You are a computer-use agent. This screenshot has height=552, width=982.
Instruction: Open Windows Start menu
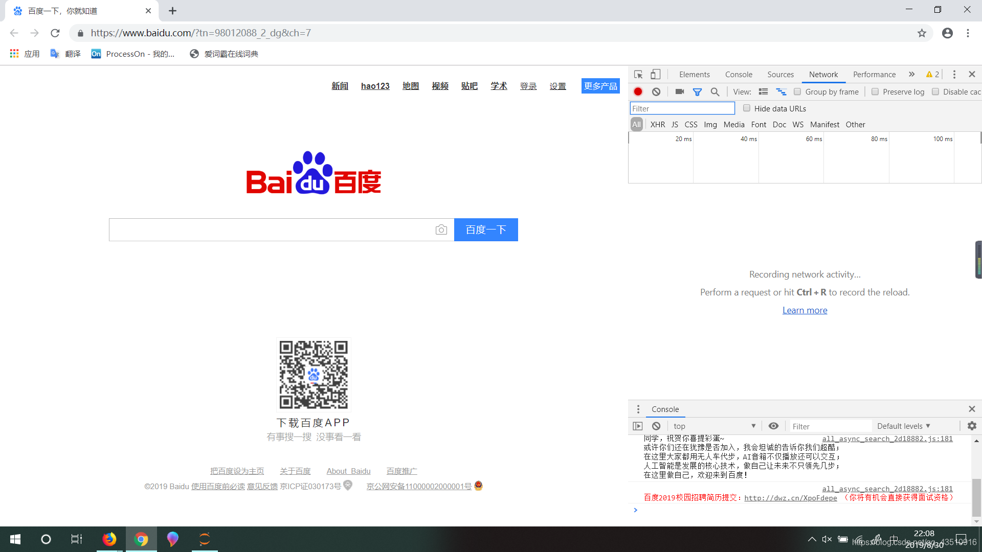pyautogui.click(x=15, y=539)
